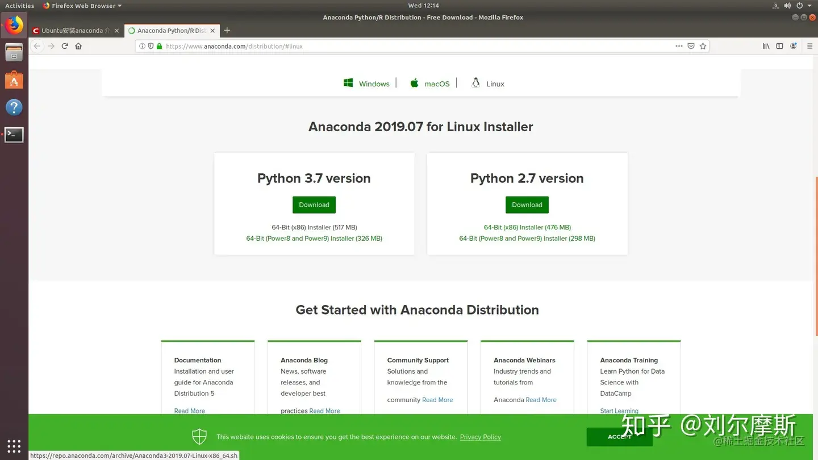818x460 pixels.
Task: Open Python 2.7 64-Bit (x86) Installer (476 MB)
Action: (x=527, y=227)
